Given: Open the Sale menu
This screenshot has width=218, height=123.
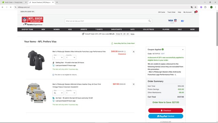Looking at the screenshot, I should coord(180,29).
